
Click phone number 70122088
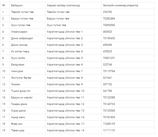click(x=109, y=98)
